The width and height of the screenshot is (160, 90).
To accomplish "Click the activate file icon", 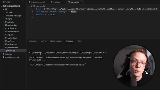I will click(x=6, y=22).
